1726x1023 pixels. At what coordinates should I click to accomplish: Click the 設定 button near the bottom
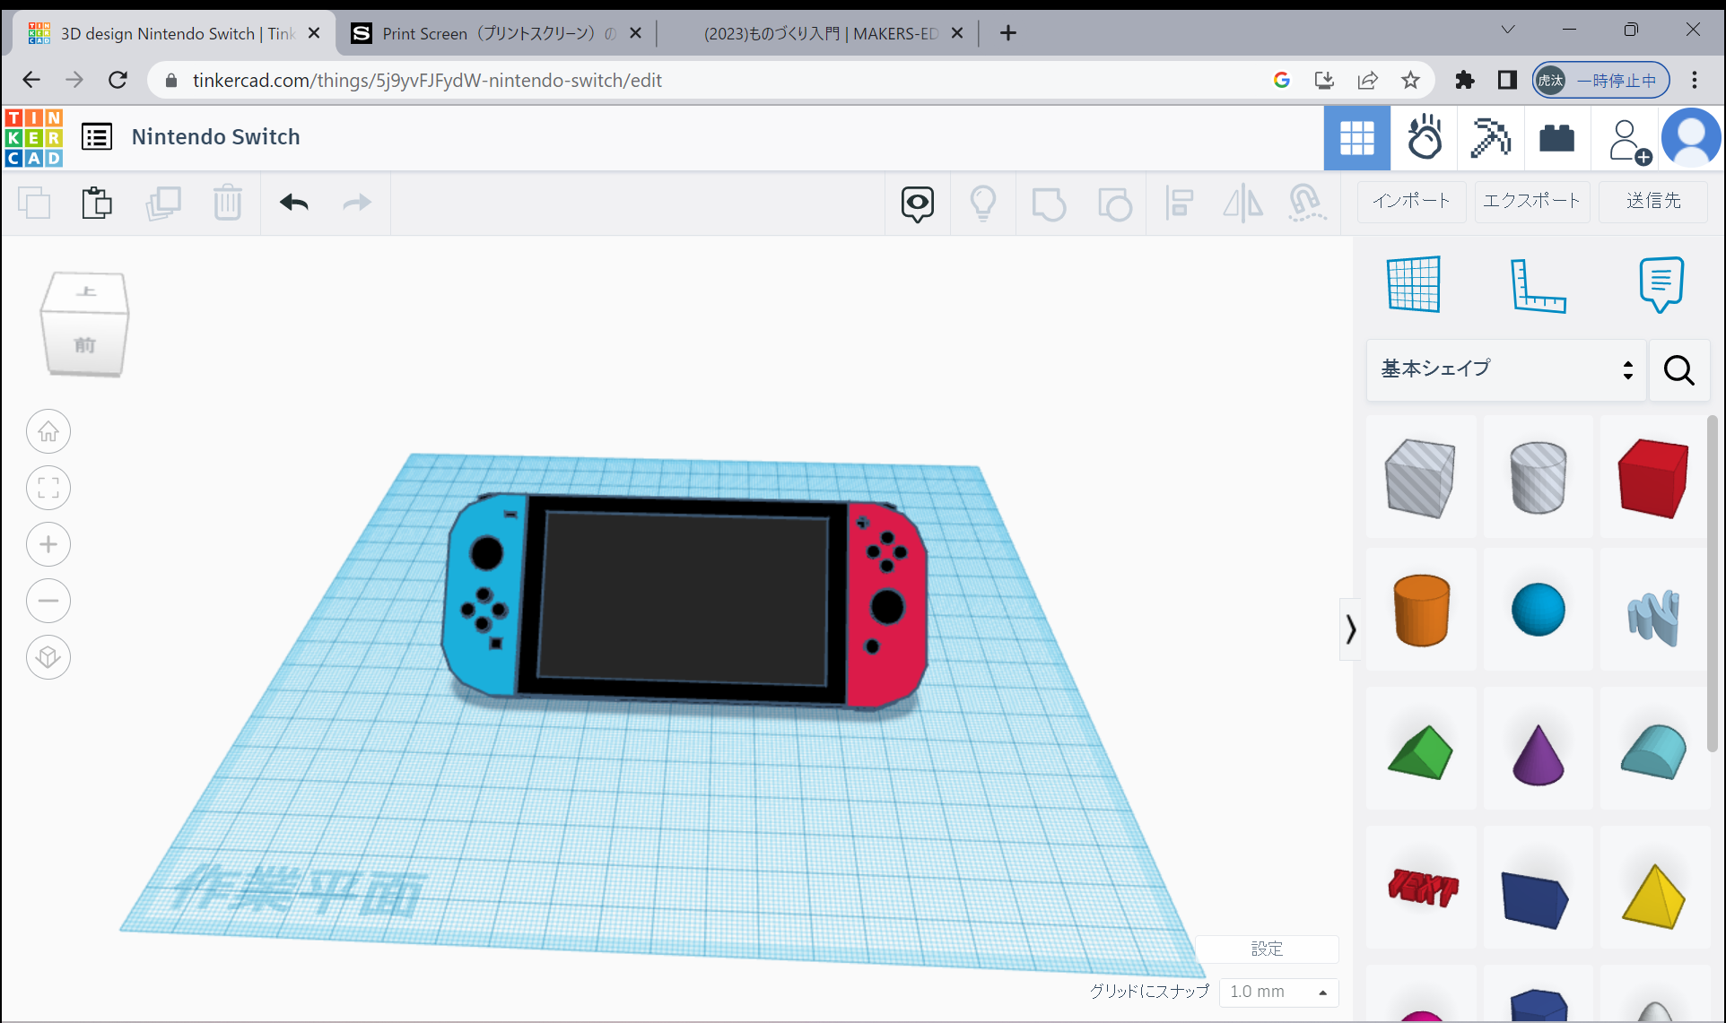point(1268,949)
